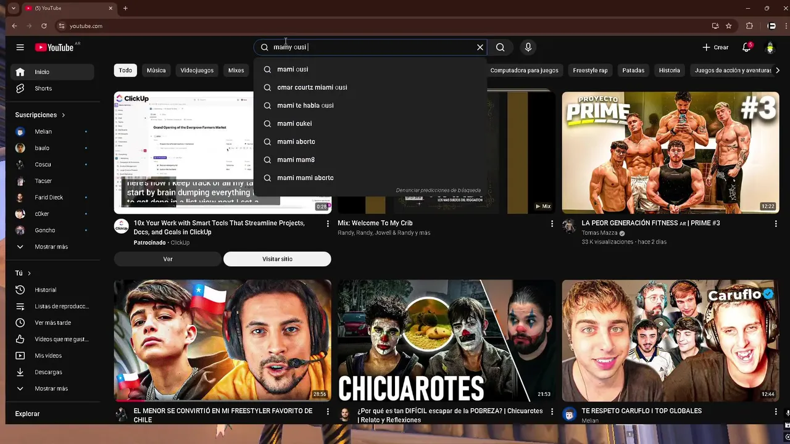Open Mis vídeos
790x444 pixels.
[54, 356]
